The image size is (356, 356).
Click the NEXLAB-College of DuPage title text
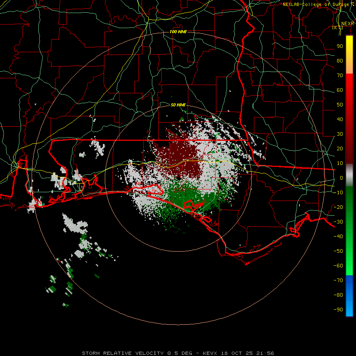(x=318, y=4)
